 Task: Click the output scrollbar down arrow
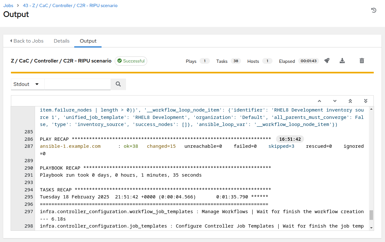(x=371, y=228)
